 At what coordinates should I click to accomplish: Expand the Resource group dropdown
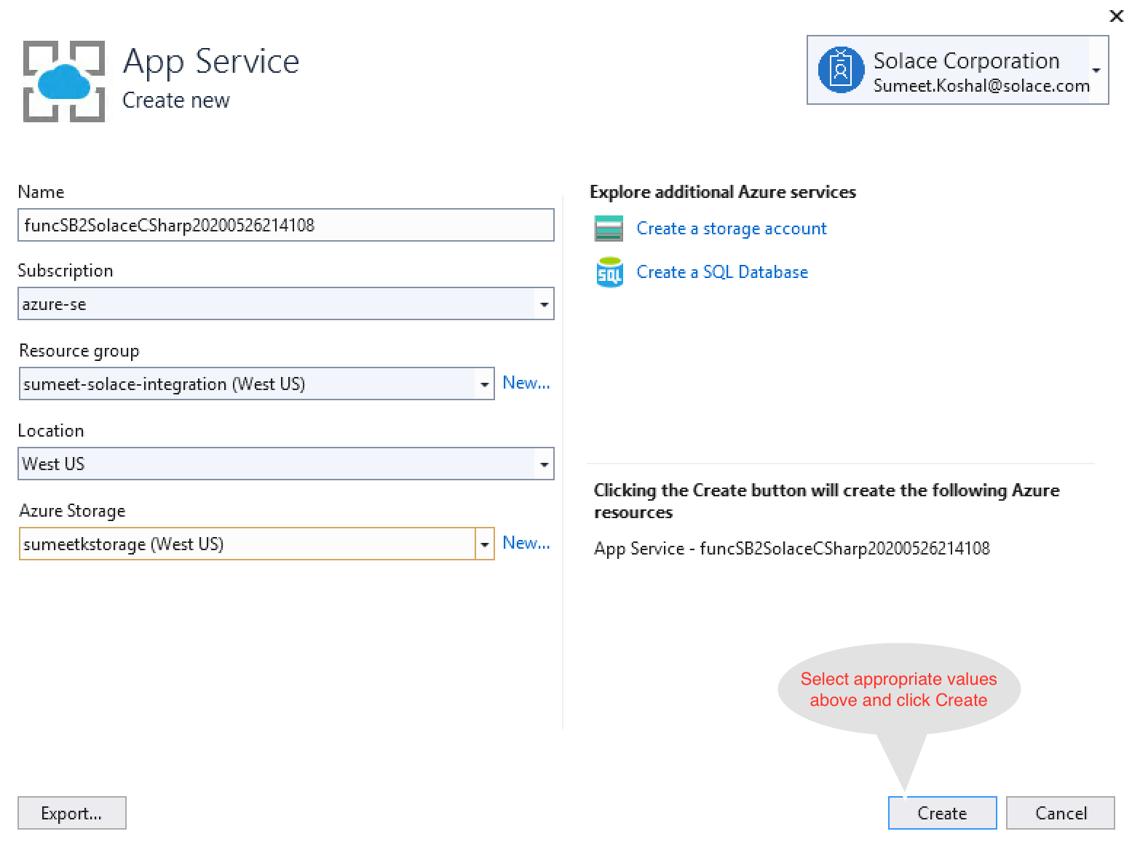484,384
